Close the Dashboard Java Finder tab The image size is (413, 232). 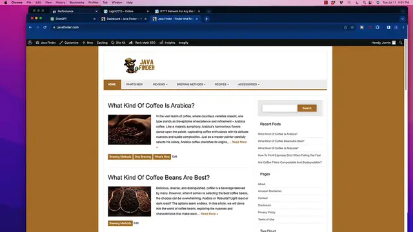(x=145, y=19)
